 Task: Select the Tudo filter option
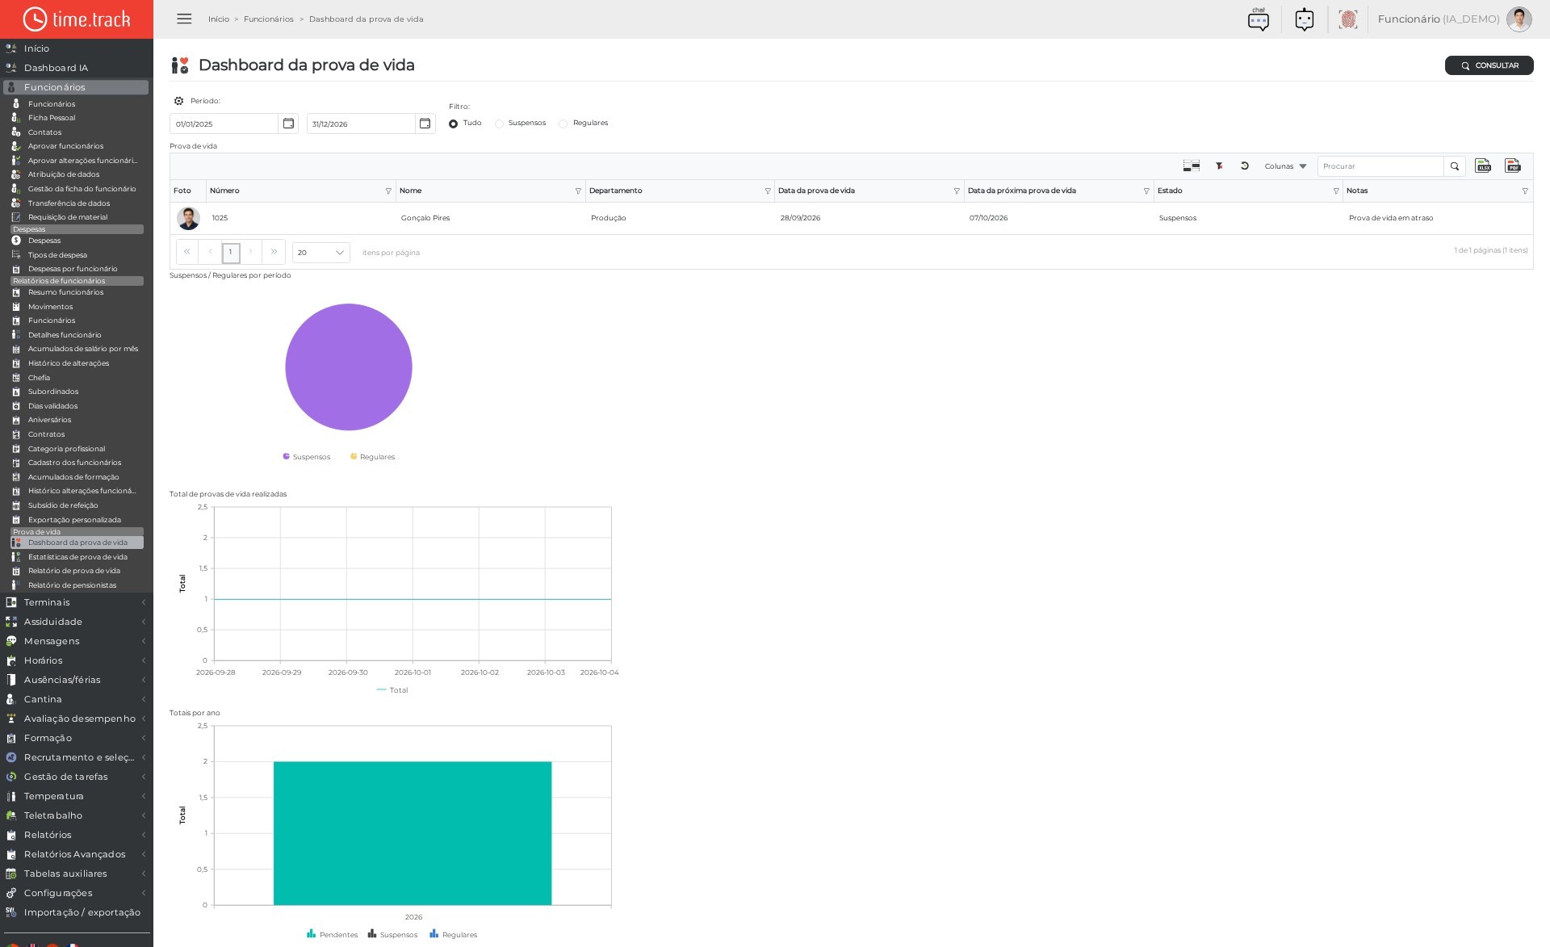tap(454, 124)
